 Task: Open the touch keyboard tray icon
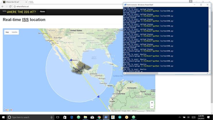tap(193, 117)
